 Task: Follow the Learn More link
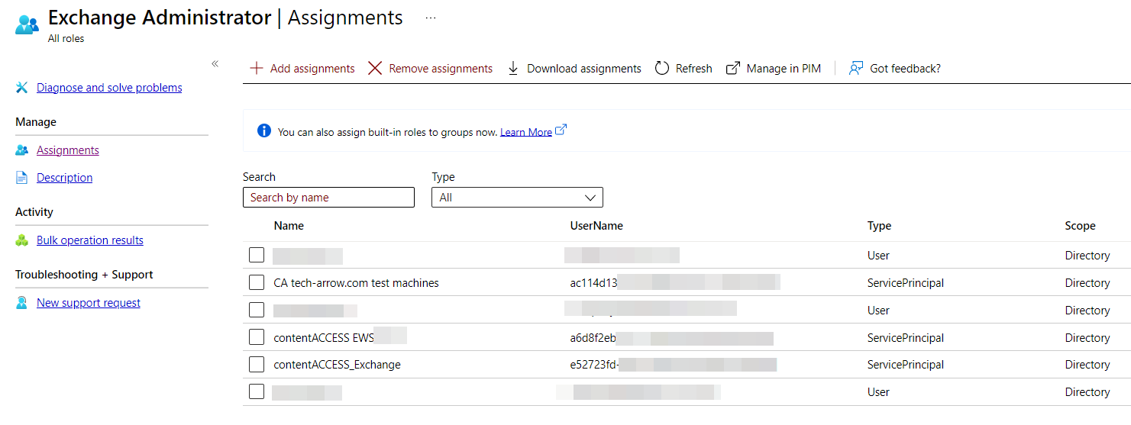(x=525, y=132)
